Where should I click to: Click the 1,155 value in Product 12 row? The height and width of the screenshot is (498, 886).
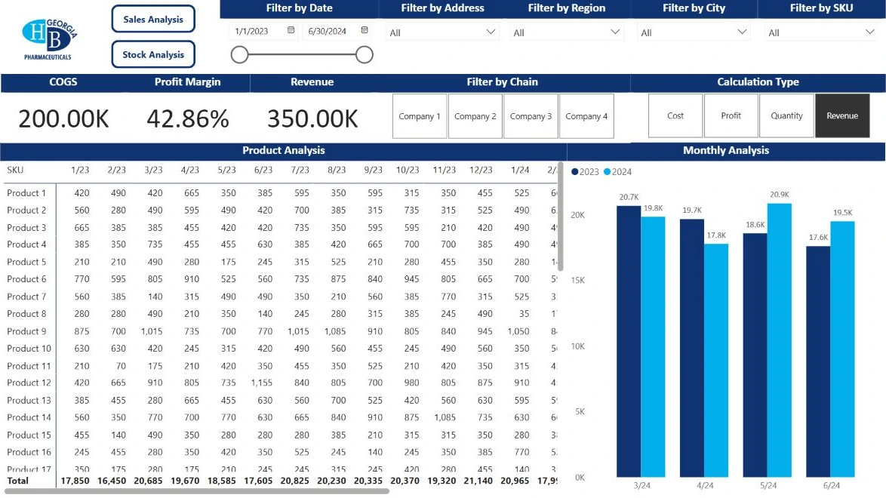click(262, 383)
